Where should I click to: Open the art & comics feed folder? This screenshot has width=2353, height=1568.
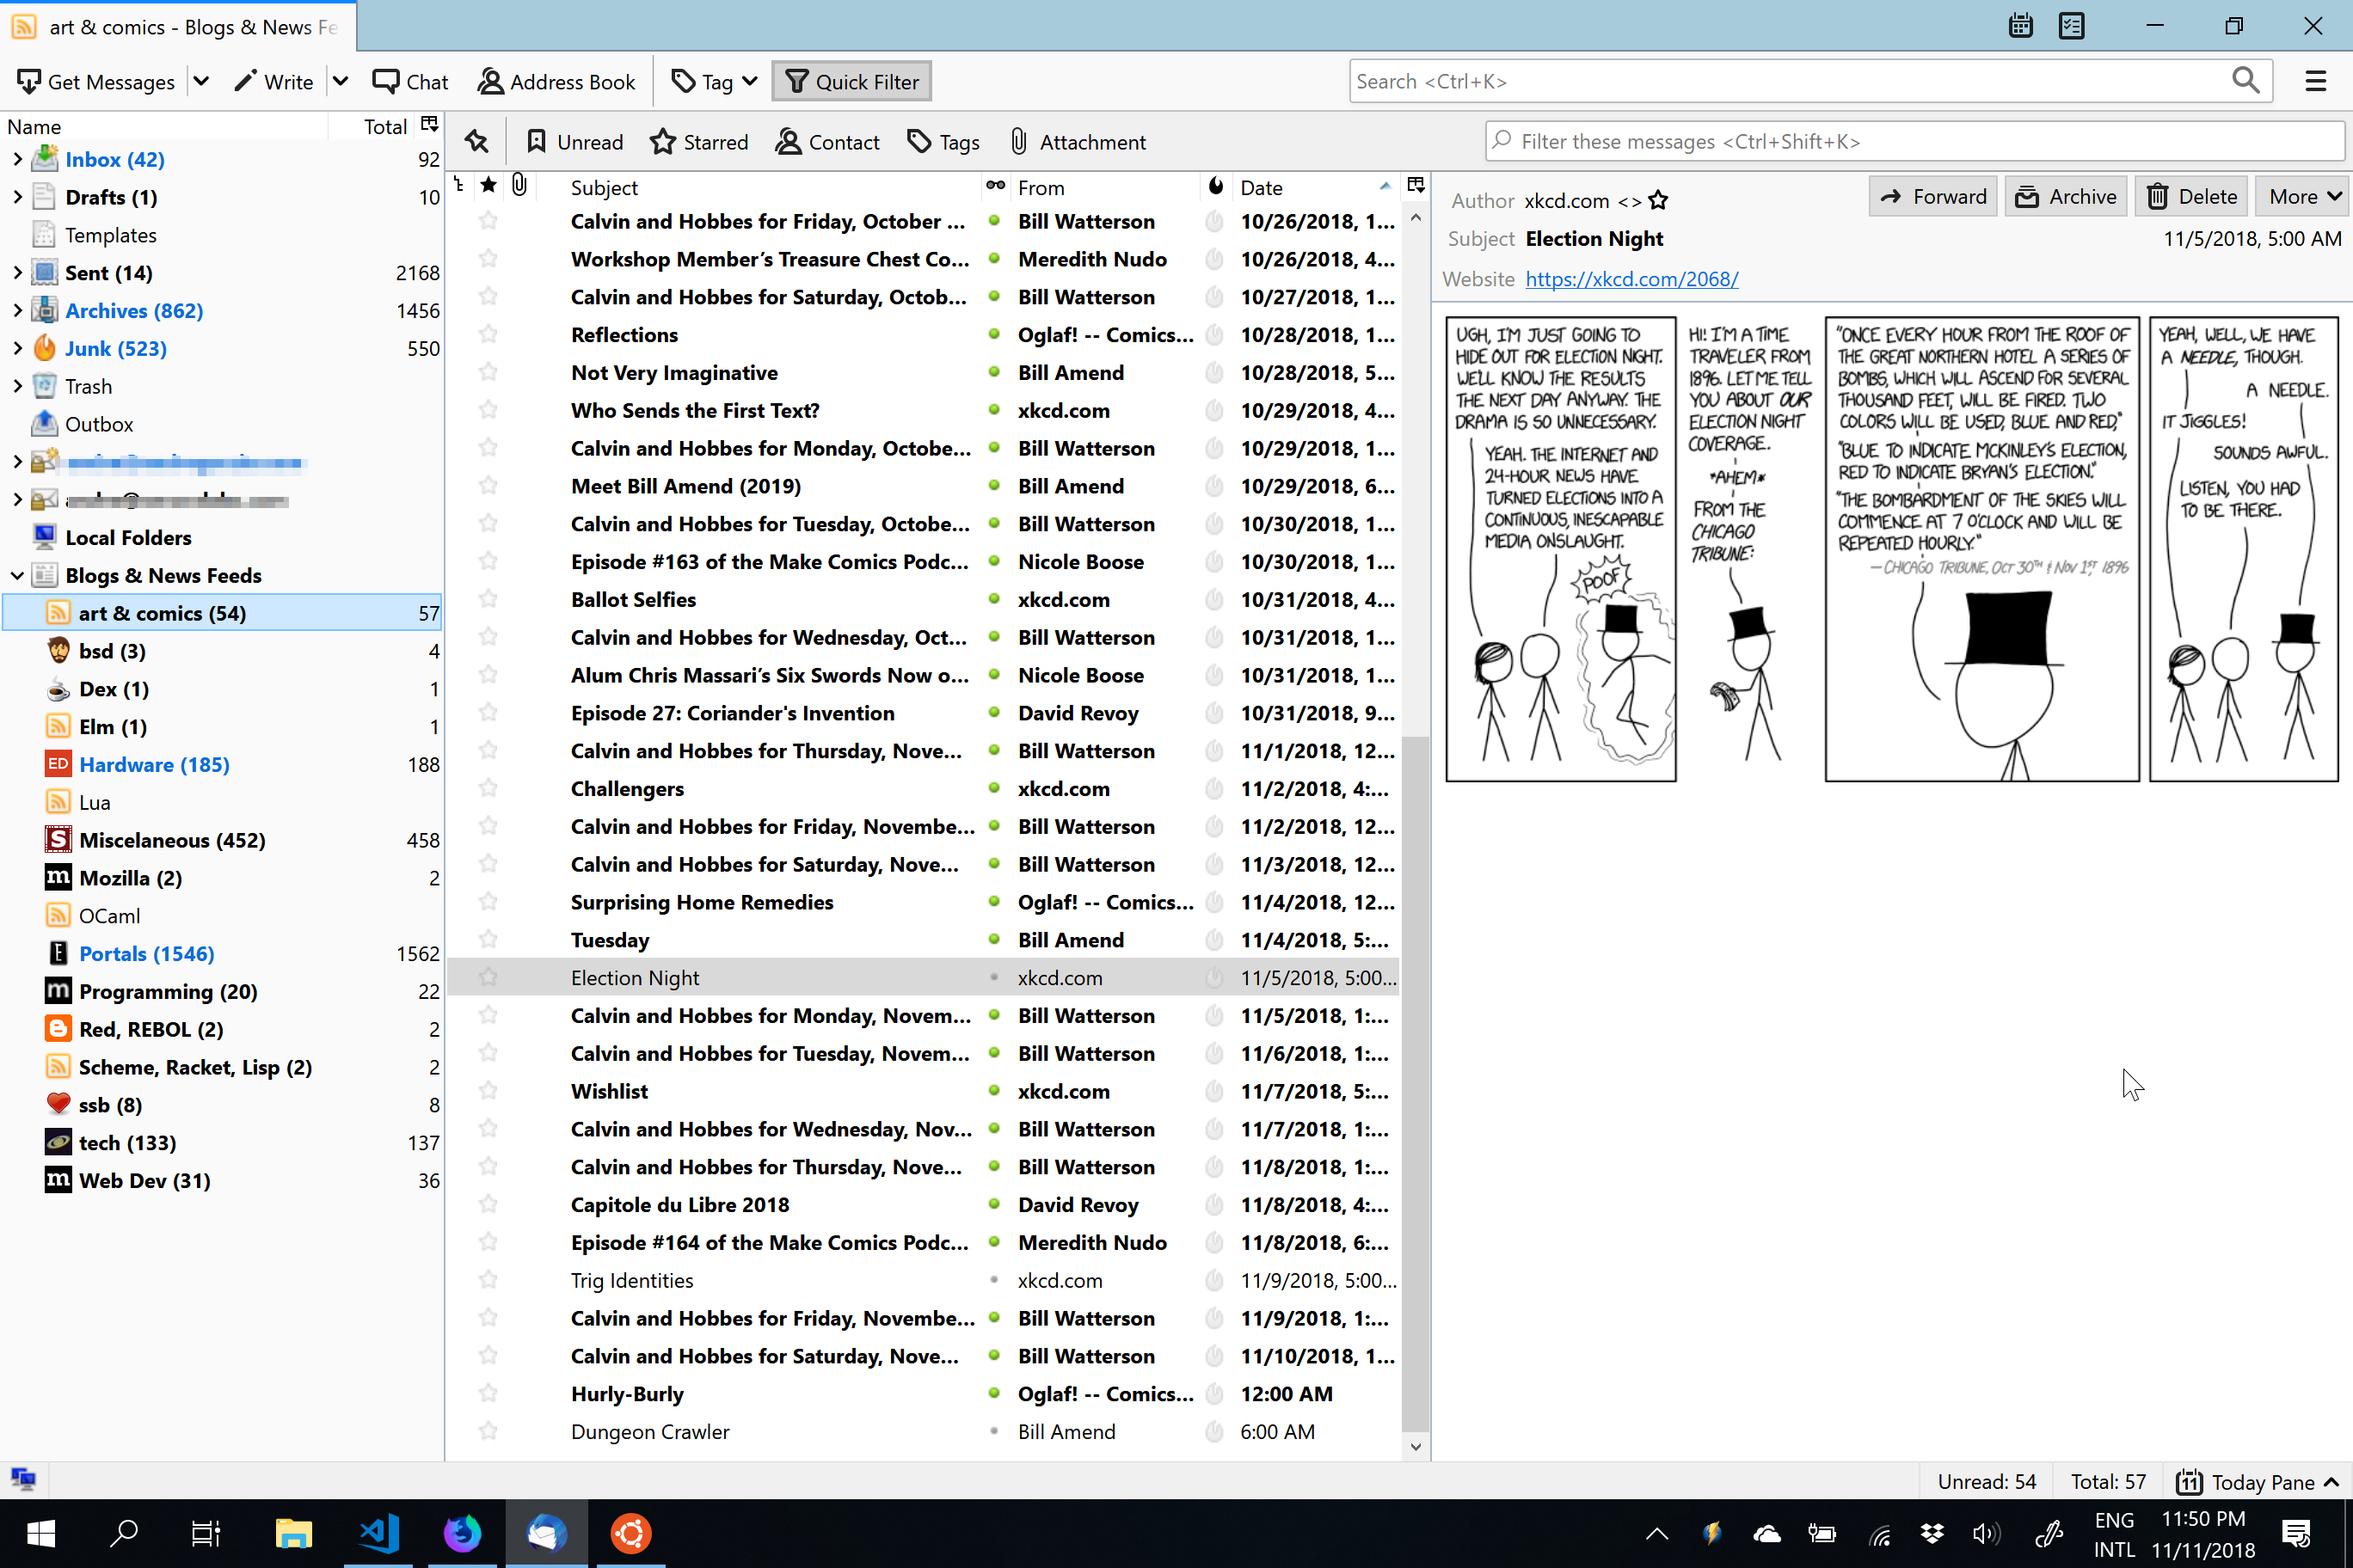pos(161,612)
